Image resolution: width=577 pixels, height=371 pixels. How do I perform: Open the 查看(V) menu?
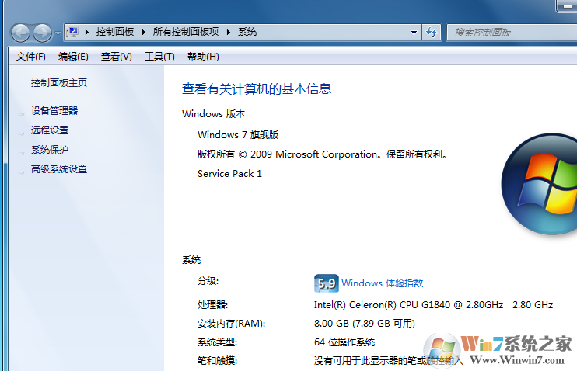[x=117, y=57]
